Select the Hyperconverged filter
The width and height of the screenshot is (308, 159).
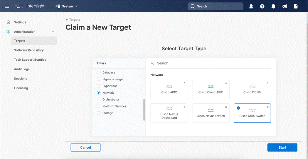click(x=99, y=79)
